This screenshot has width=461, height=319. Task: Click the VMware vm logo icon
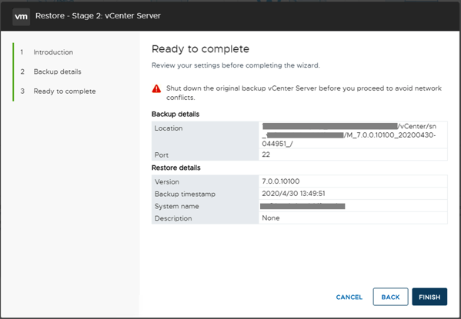tap(22, 16)
